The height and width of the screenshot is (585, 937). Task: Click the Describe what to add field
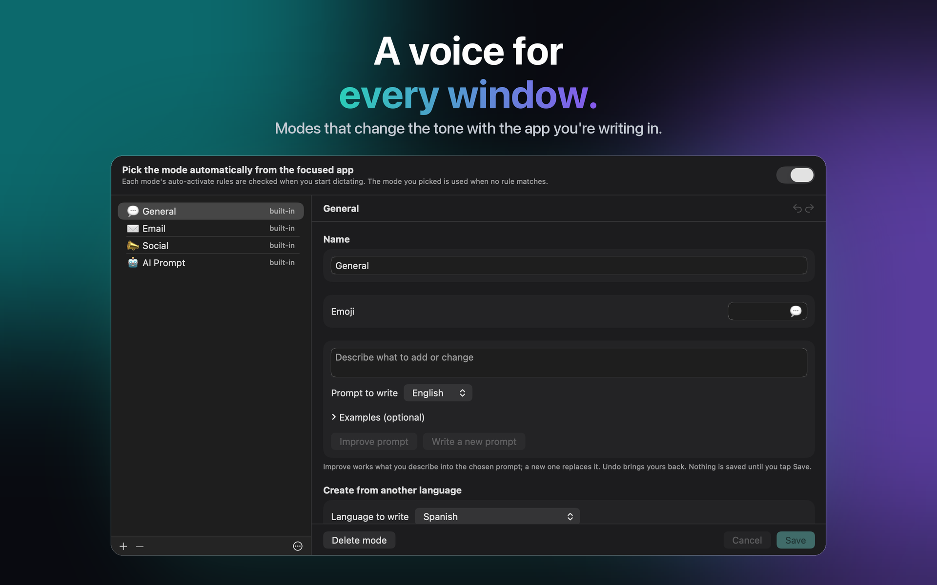[x=569, y=362]
